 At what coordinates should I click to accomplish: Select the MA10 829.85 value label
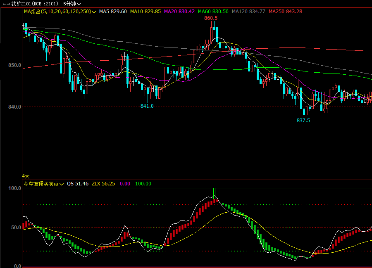[145, 12]
